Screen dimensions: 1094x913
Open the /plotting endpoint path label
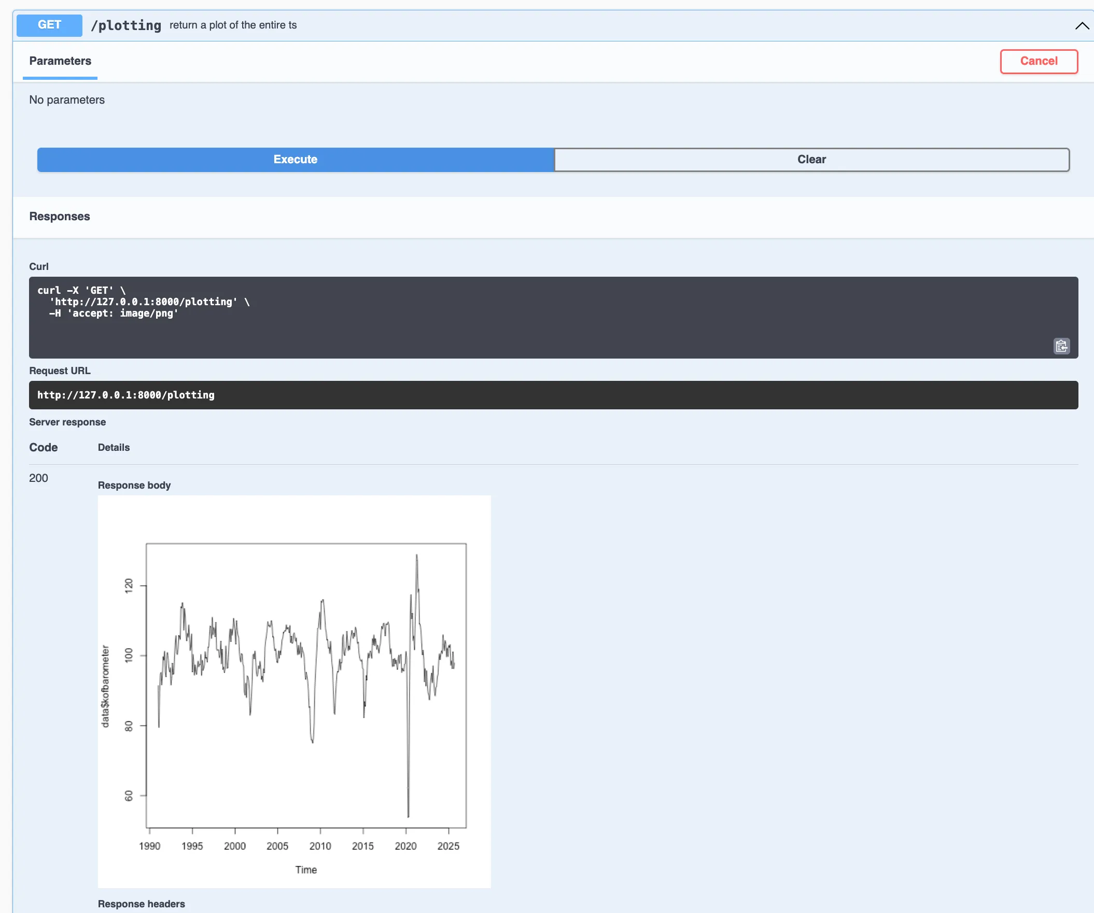pos(126,25)
